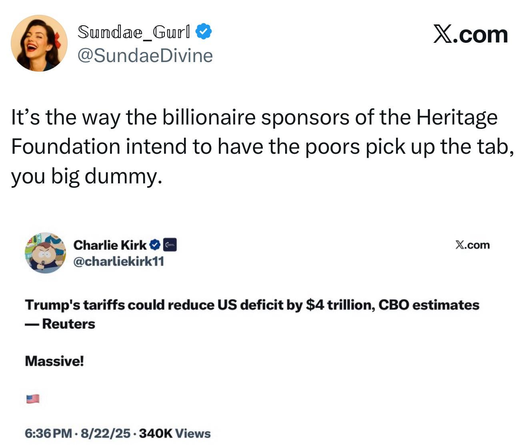
Task: Click the affiliation badge beside Charlie Kirk
Action: coord(170,245)
